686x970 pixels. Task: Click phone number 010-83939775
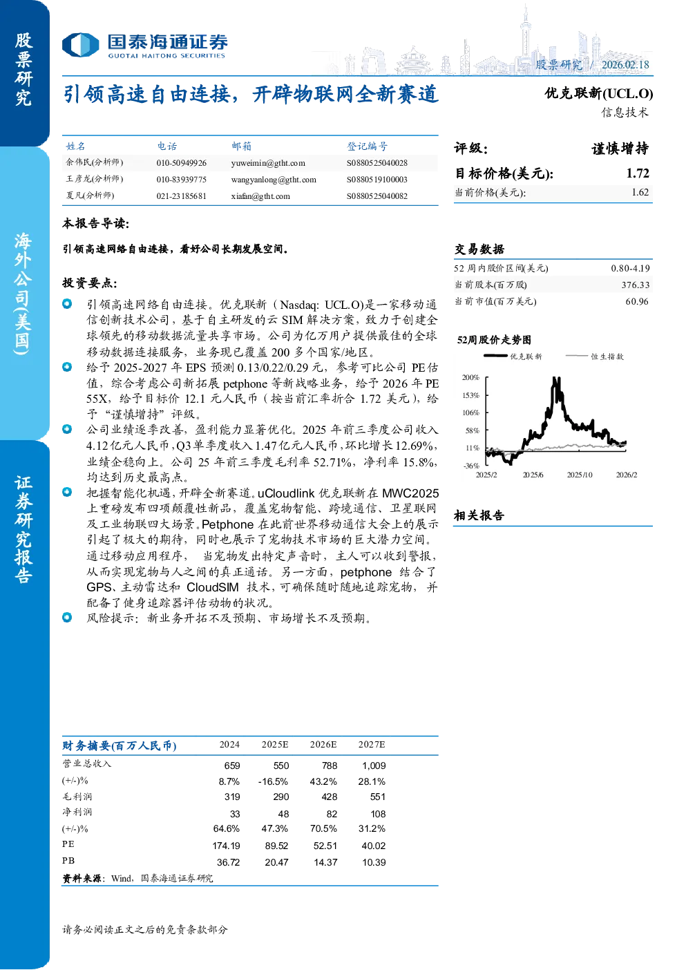(182, 180)
